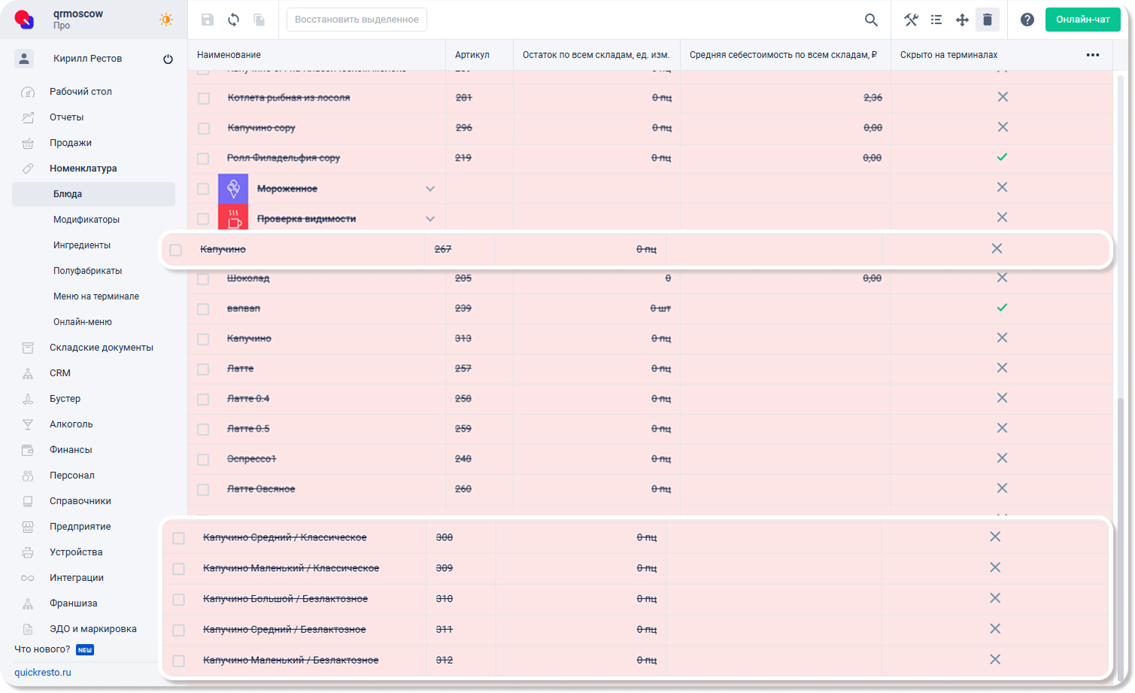The width and height of the screenshot is (1135, 693).
Task: Open search with magnifier icon
Action: (871, 20)
